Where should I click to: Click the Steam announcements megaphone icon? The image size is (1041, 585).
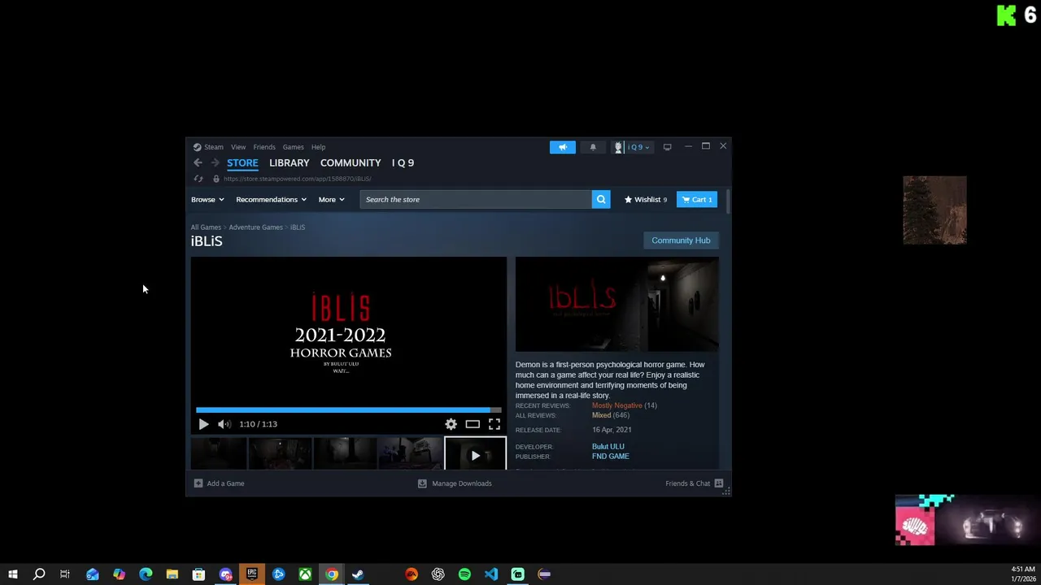tap(562, 147)
